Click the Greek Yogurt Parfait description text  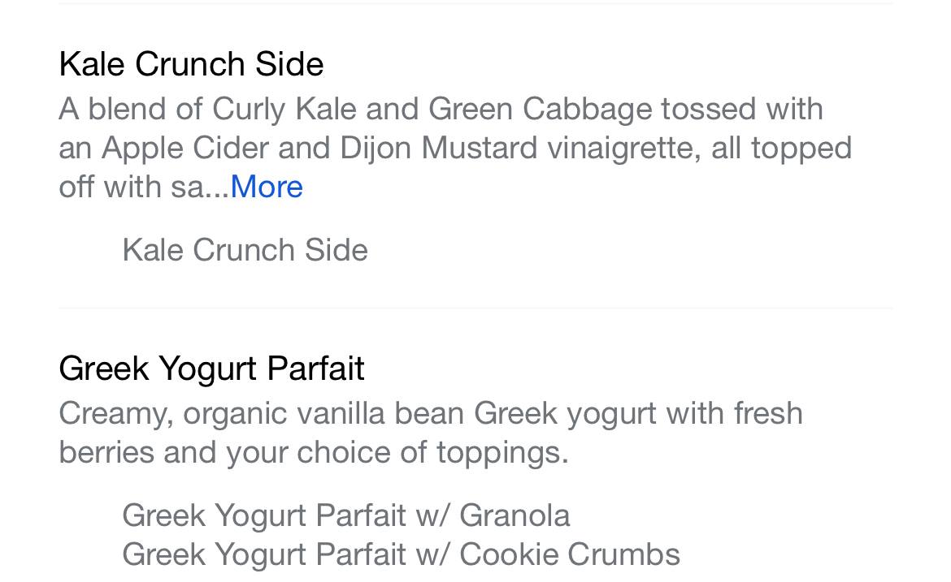pos(430,433)
